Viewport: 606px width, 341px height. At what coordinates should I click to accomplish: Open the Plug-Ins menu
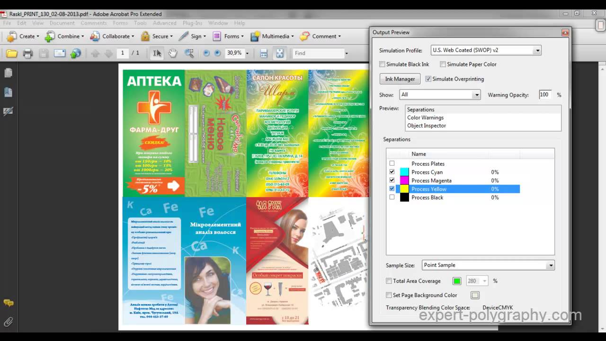192,23
